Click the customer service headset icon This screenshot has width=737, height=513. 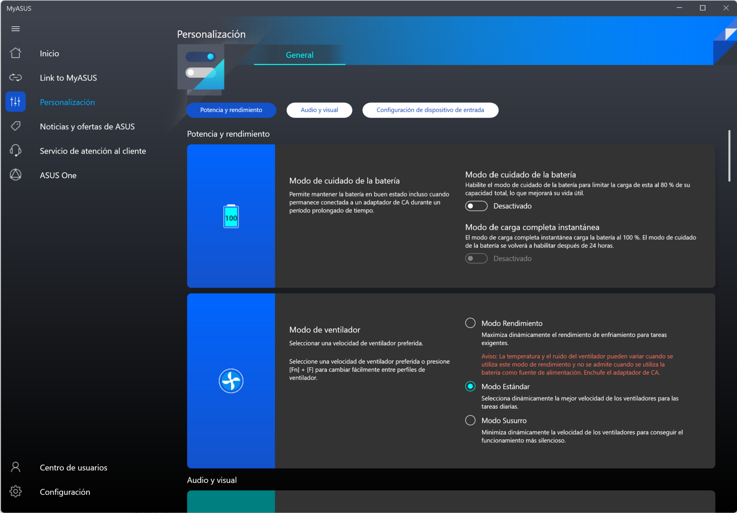pos(16,151)
